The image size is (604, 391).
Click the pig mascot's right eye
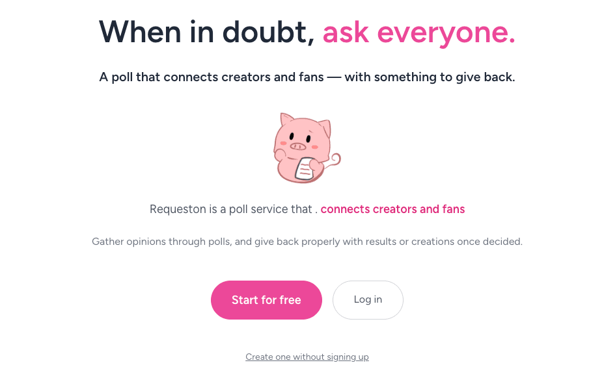click(308, 138)
